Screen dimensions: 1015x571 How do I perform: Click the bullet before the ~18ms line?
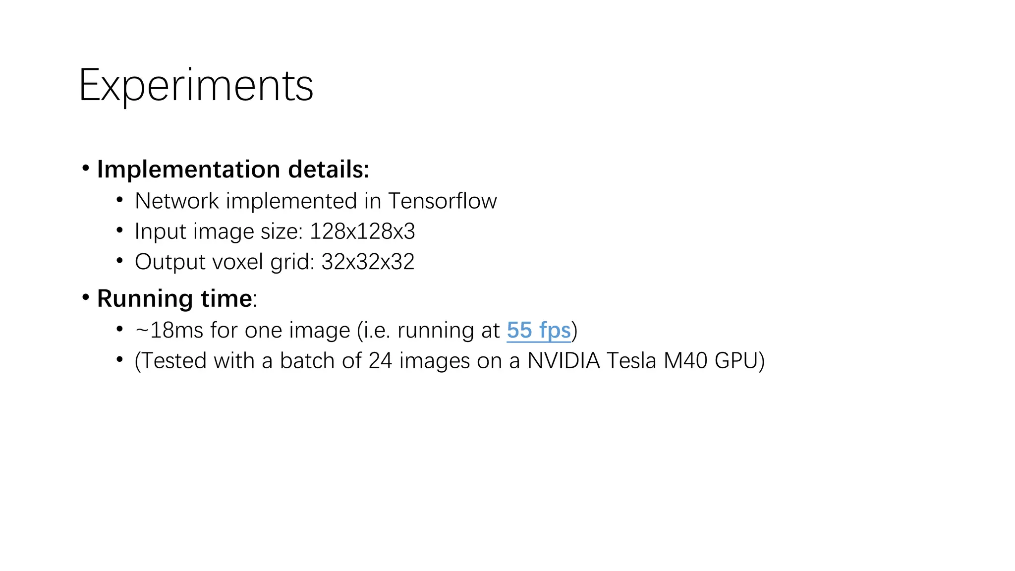(119, 329)
